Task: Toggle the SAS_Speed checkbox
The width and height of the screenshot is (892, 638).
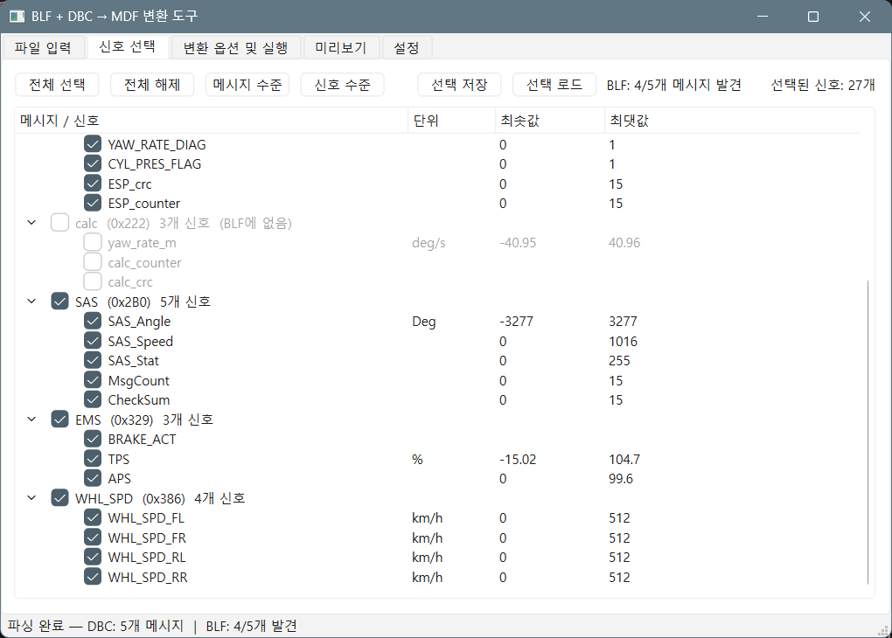Action: click(93, 341)
